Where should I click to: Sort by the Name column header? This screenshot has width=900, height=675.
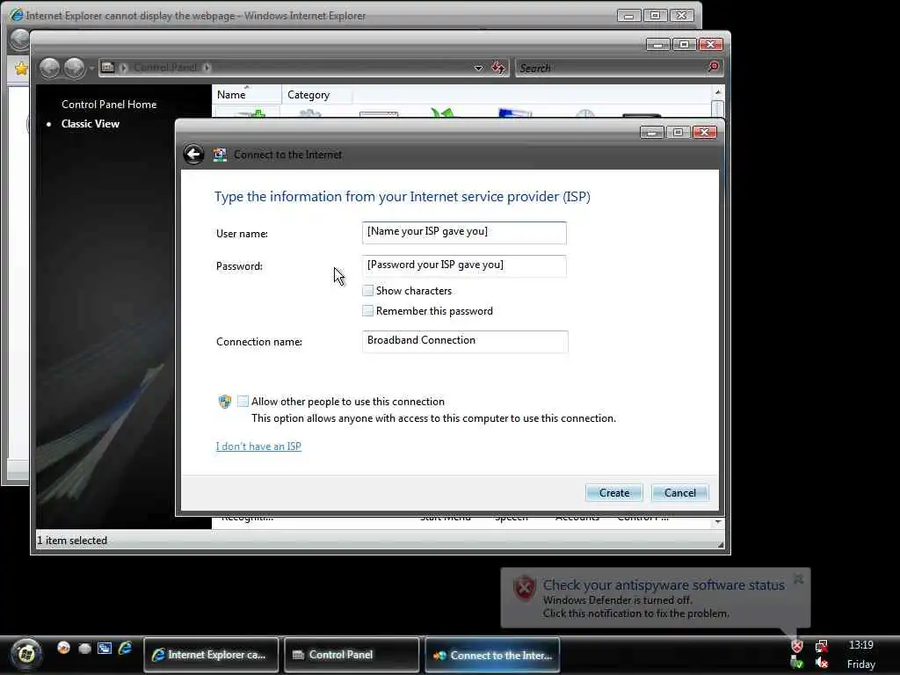coord(246,95)
